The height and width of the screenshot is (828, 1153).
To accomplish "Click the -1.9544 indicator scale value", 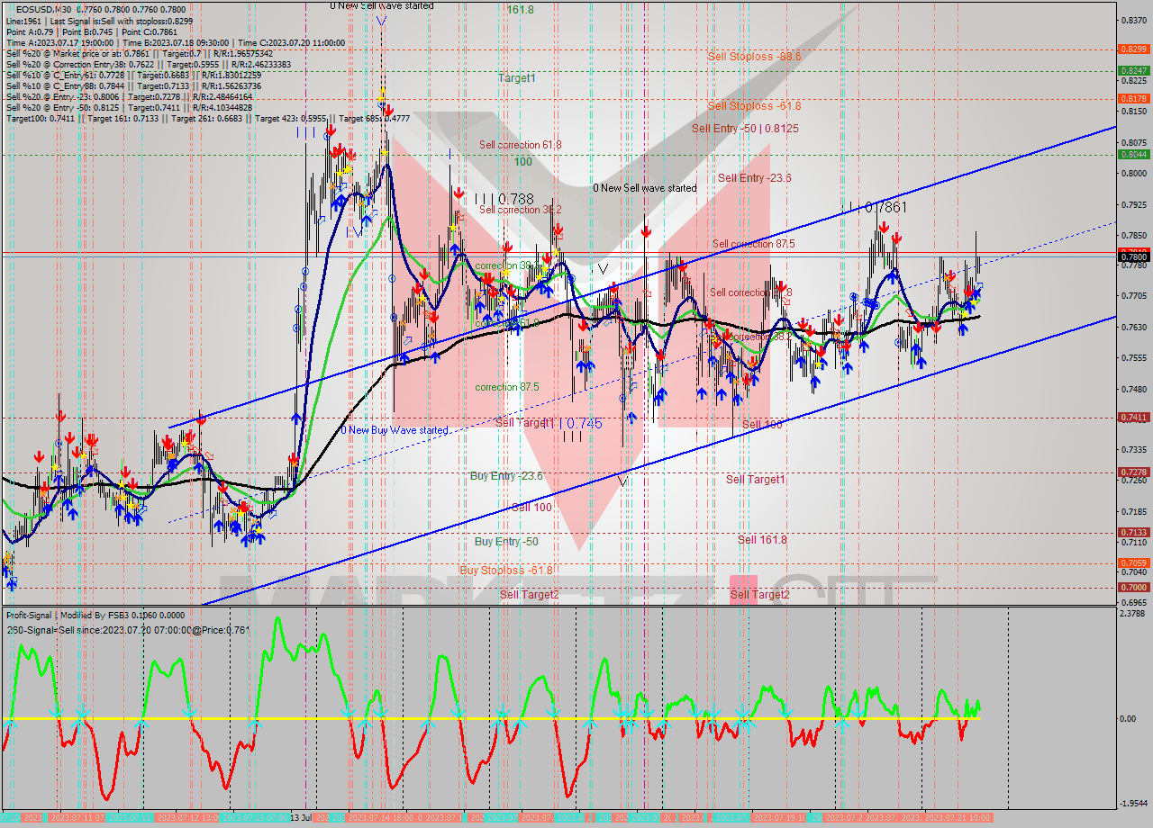I will pos(1132,804).
